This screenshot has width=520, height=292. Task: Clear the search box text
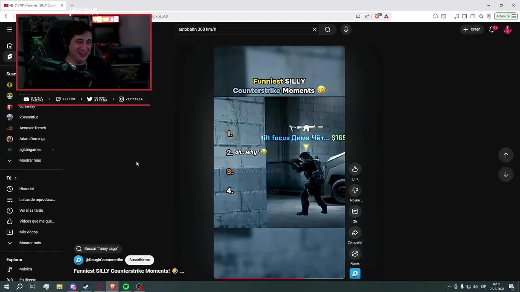(x=314, y=29)
